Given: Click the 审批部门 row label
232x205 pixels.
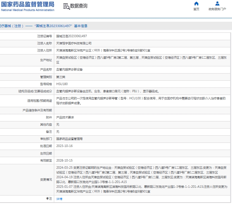Looking at the screenshot, I should point(46,139).
